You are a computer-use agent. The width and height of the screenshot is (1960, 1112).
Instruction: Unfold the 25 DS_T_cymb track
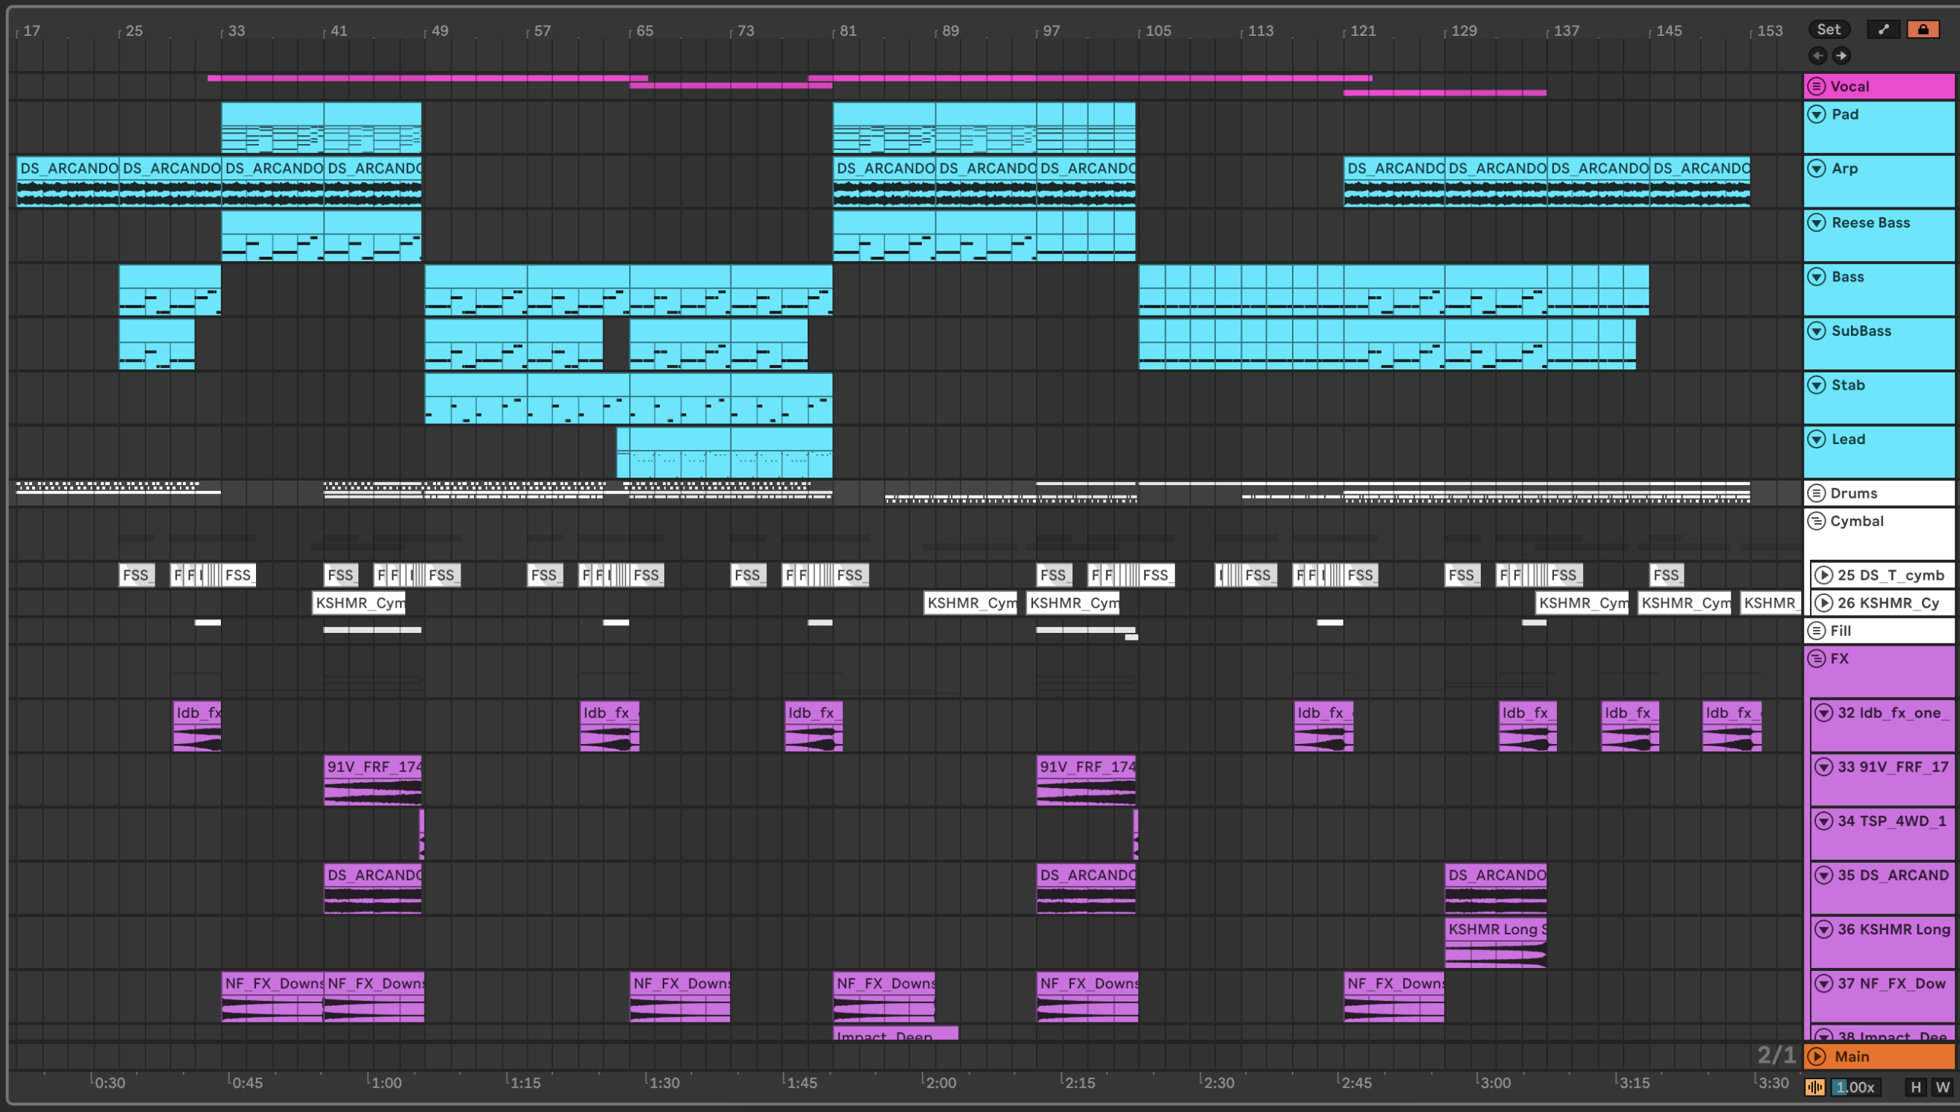point(1824,575)
